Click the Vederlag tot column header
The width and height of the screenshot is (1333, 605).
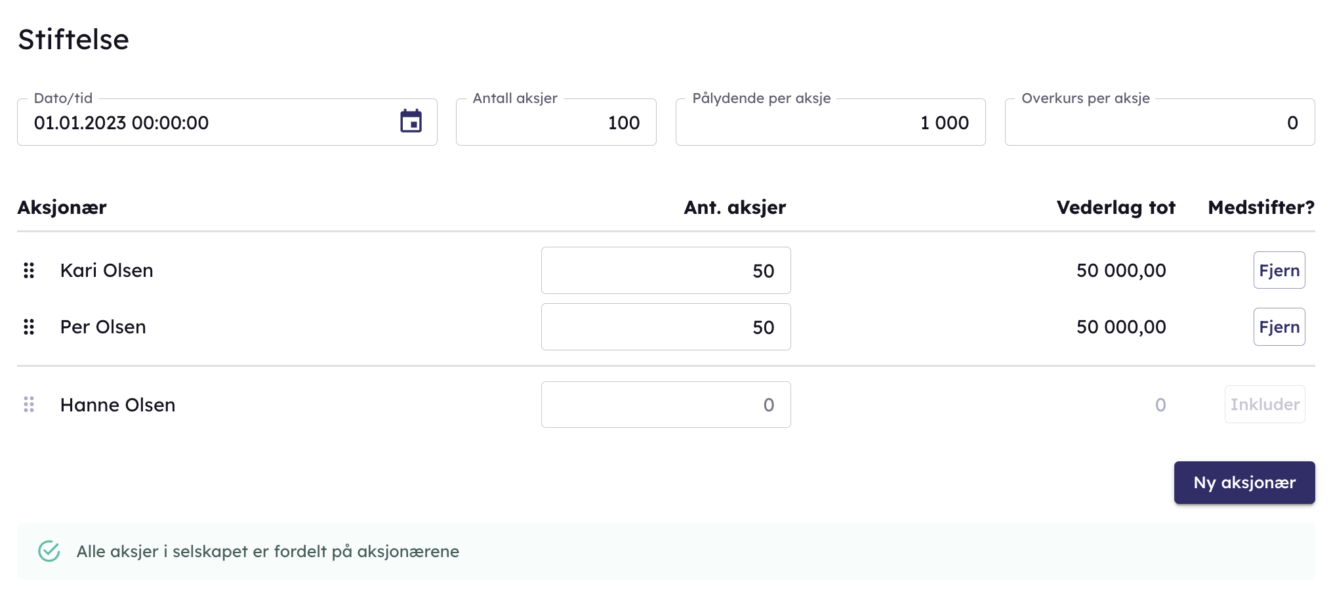coord(1115,207)
